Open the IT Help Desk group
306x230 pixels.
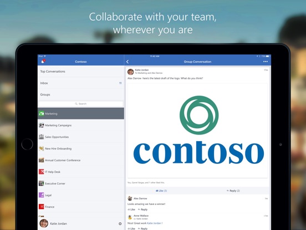click(81, 172)
